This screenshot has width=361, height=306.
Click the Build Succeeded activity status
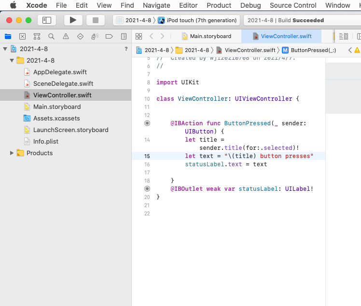click(x=286, y=20)
